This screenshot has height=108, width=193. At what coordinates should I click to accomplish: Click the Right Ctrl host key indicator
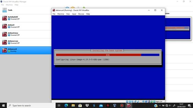(159, 101)
